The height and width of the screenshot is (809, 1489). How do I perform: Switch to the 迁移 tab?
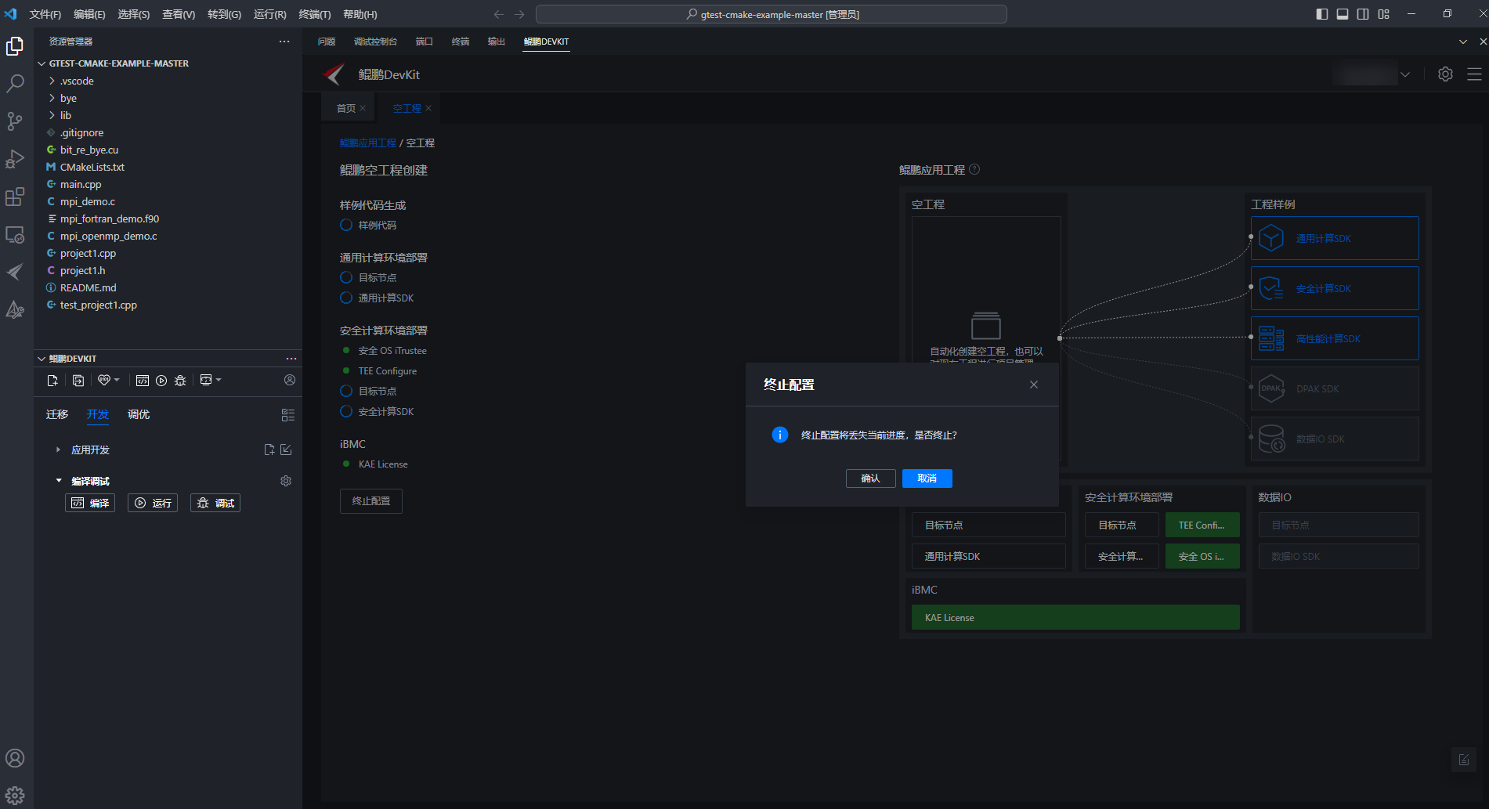(x=57, y=414)
